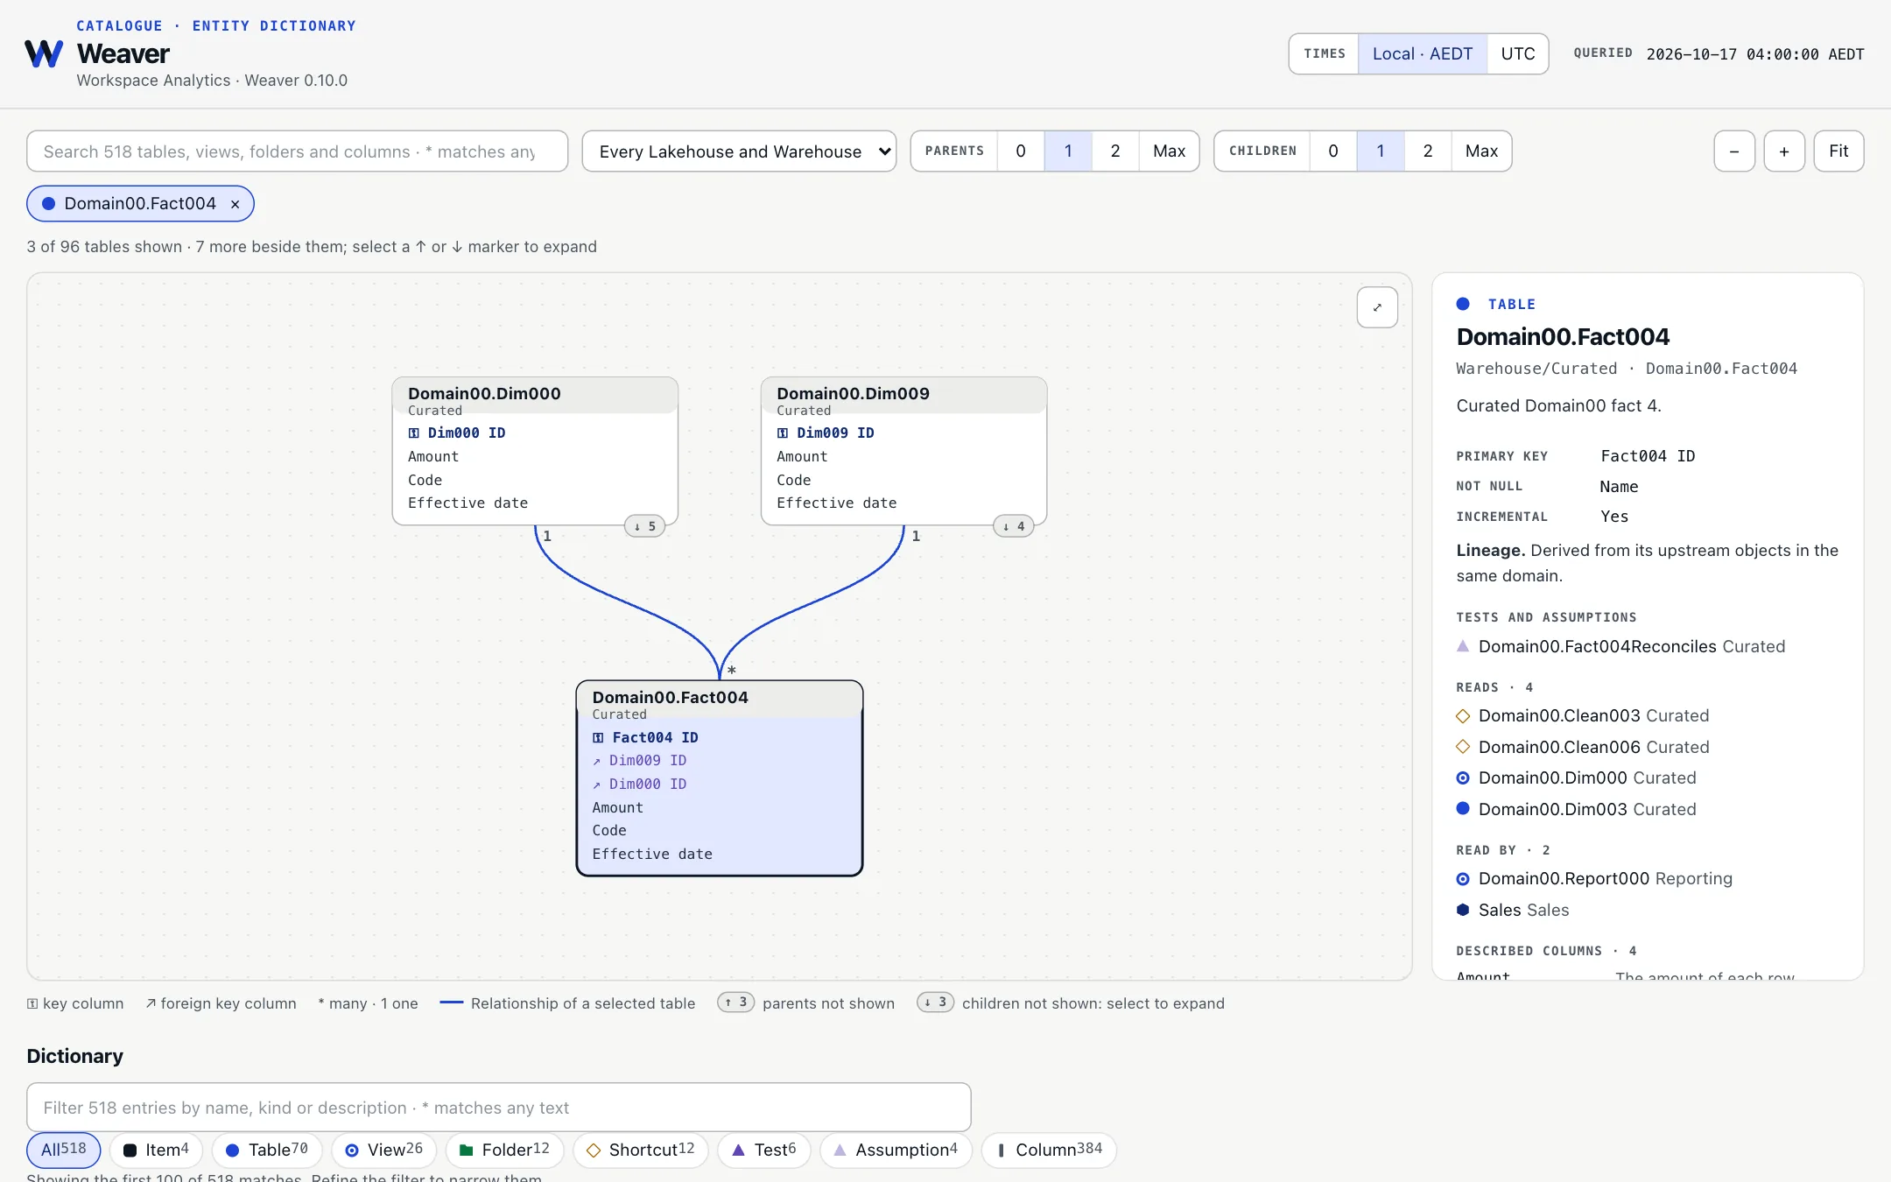Remove the Domain00.Fact004 chip with its x
The width and height of the screenshot is (1891, 1182).
tap(235, 204)
